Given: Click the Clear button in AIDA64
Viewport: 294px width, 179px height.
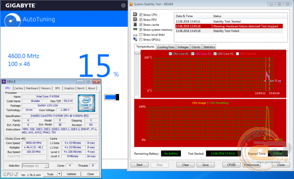Looking at the screenshot, I should [x=186, y=165].
